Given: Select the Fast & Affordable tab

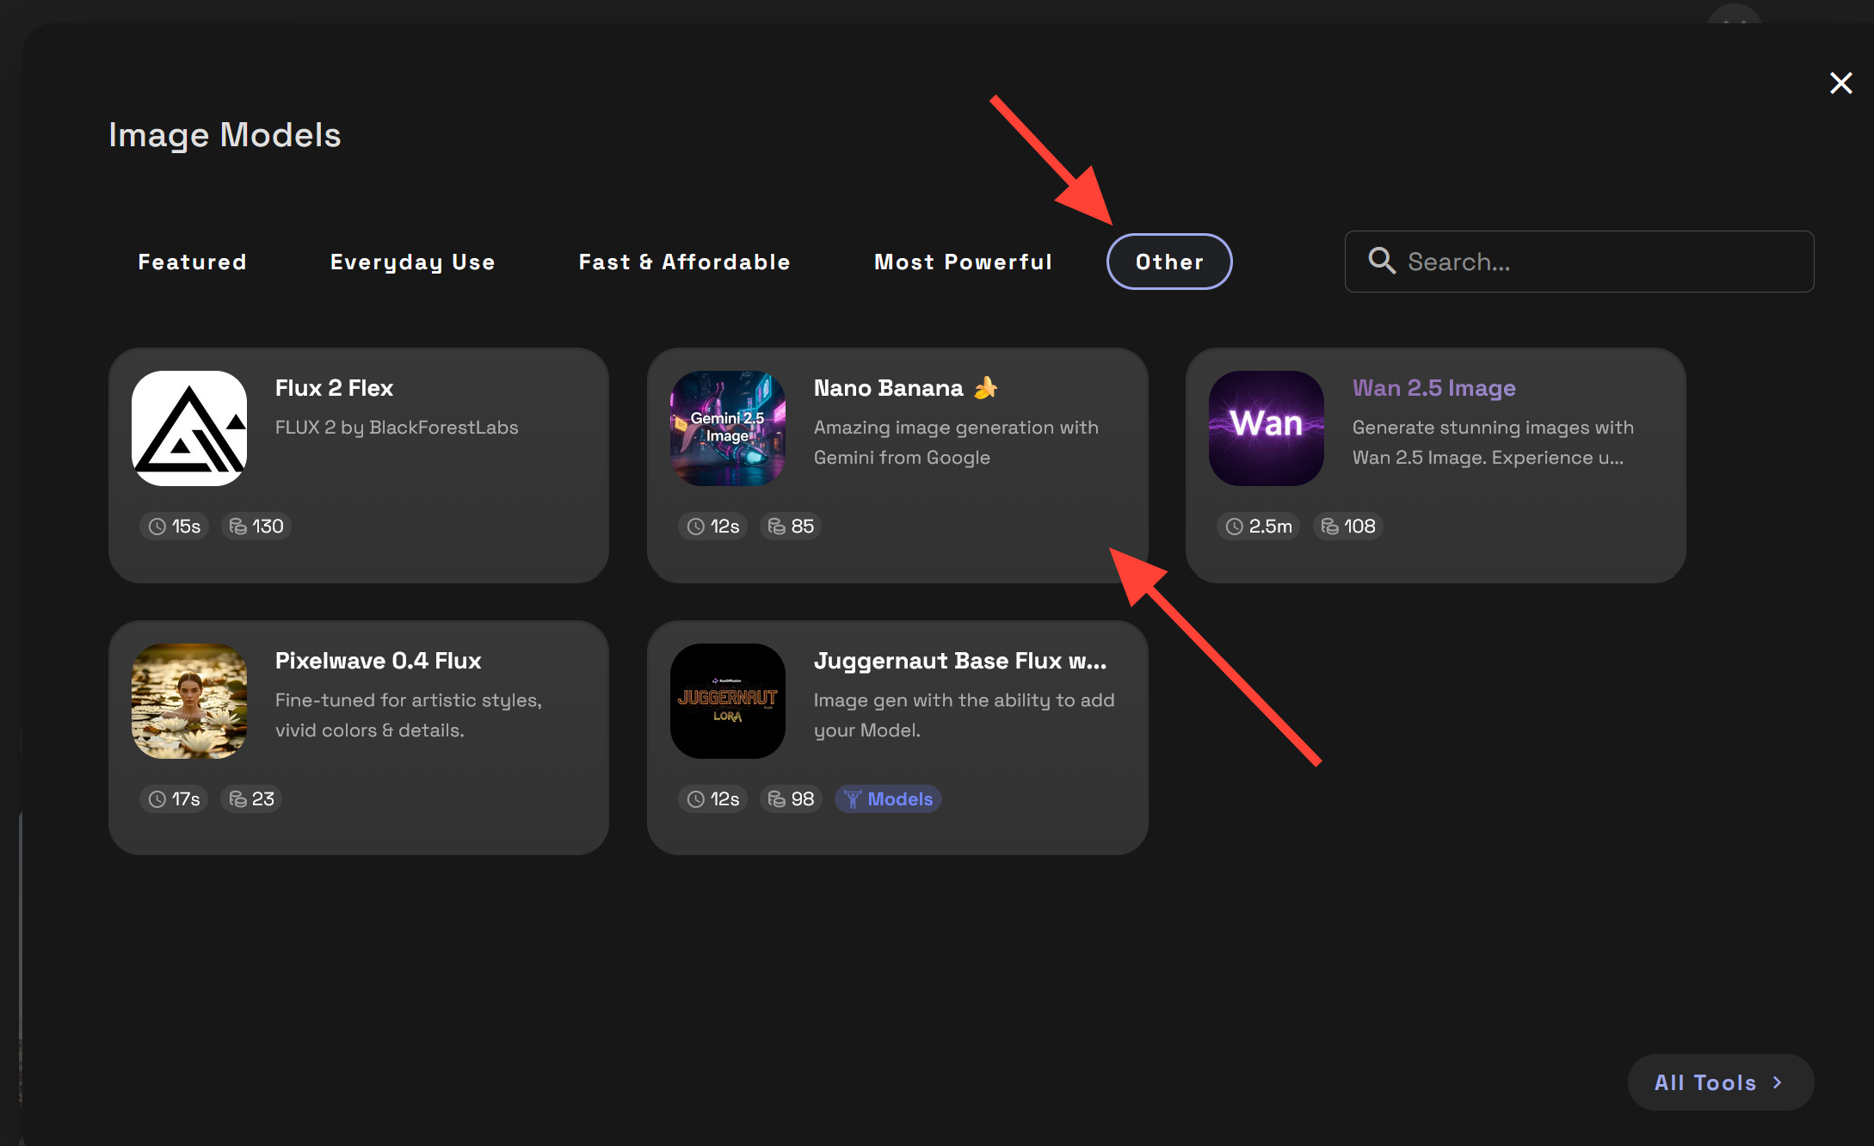Looking at the screenshot, I should coord(685,262).
